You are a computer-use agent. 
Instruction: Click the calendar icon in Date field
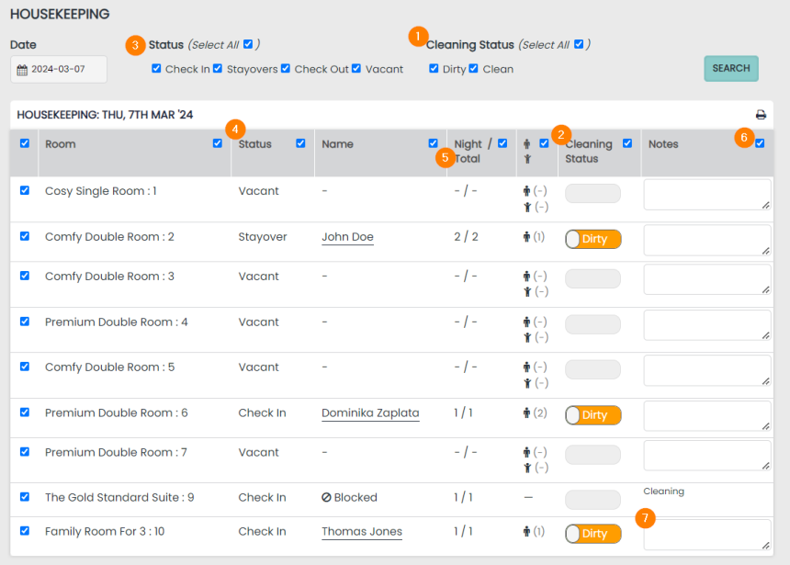pyautogui.click(x=22, y=70)
